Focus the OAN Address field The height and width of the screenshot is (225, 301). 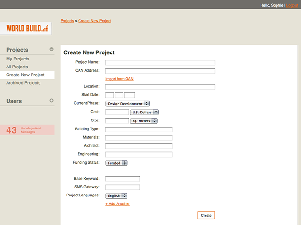(x=160, y=71)
